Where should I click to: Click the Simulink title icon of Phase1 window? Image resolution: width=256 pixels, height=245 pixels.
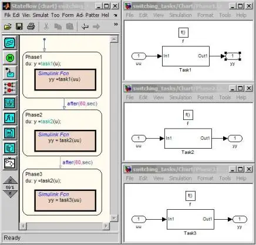point(128,6)
